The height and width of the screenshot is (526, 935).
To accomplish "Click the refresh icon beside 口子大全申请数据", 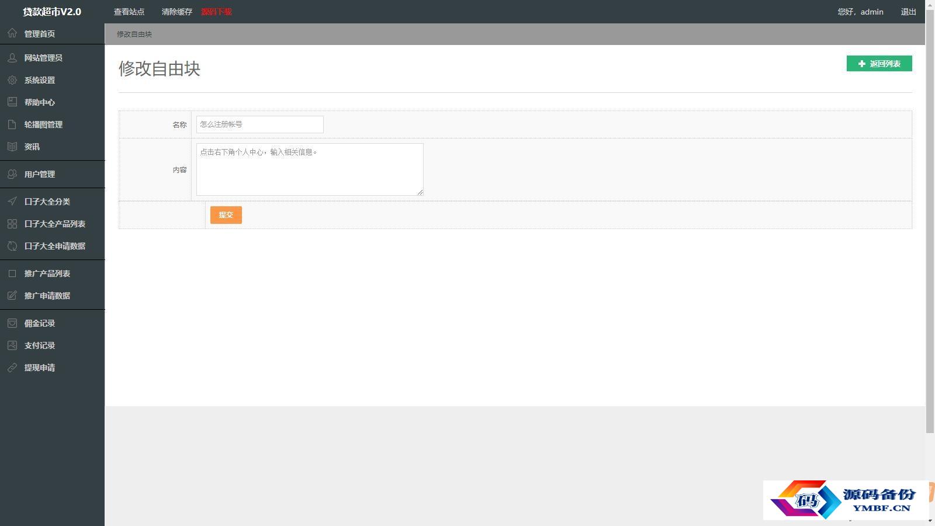I will pos(12,246).
